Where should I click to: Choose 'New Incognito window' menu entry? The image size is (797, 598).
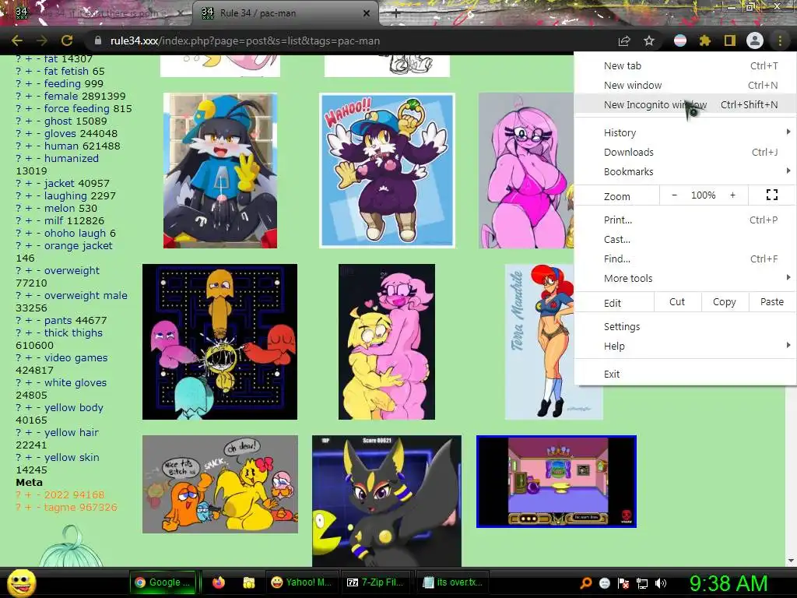click(x=685, y=104)
